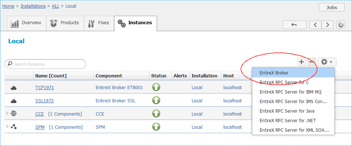Click the minus remove instance icon
Viewport: 352px width, 146px height.
(312, 62)
